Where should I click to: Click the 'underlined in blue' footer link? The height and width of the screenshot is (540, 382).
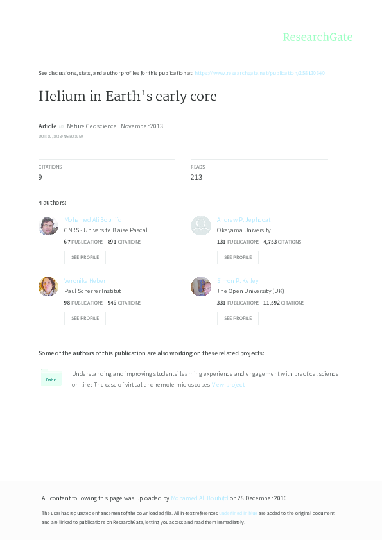238,513
